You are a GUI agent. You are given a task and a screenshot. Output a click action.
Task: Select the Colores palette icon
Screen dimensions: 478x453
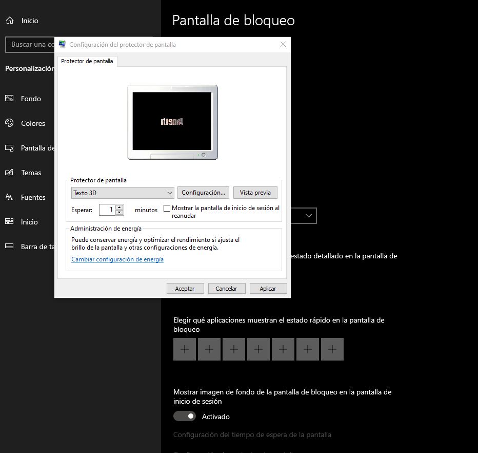click(9, 123)
